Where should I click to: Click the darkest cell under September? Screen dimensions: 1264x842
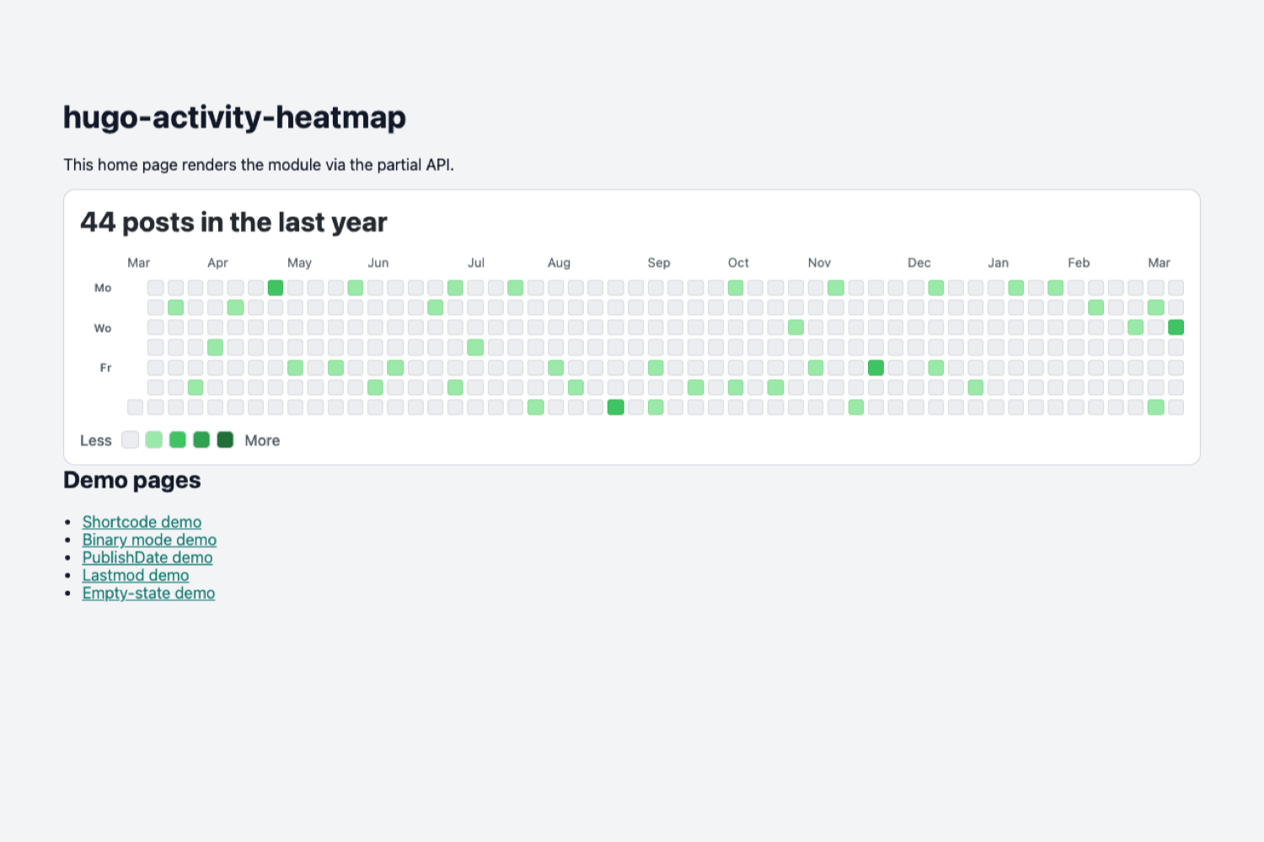pyautogui.click(x=615, y=408)
